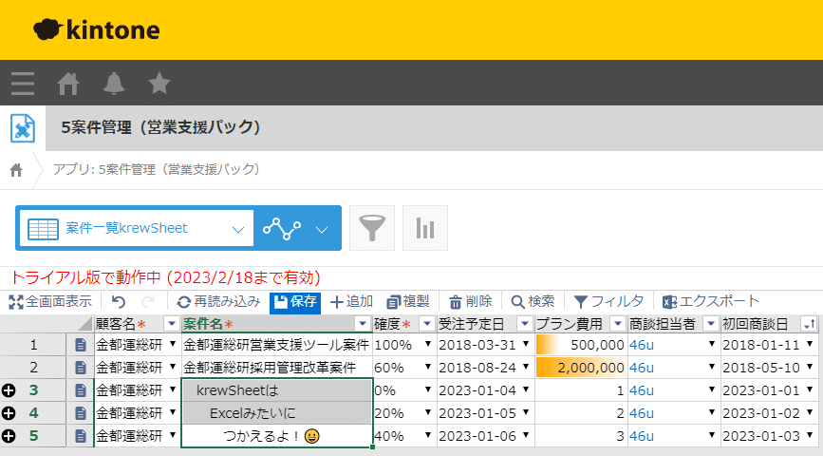Open 案件名 column header filter dropdown
Viewport: 823px width, 456px height.
[363, 324]
